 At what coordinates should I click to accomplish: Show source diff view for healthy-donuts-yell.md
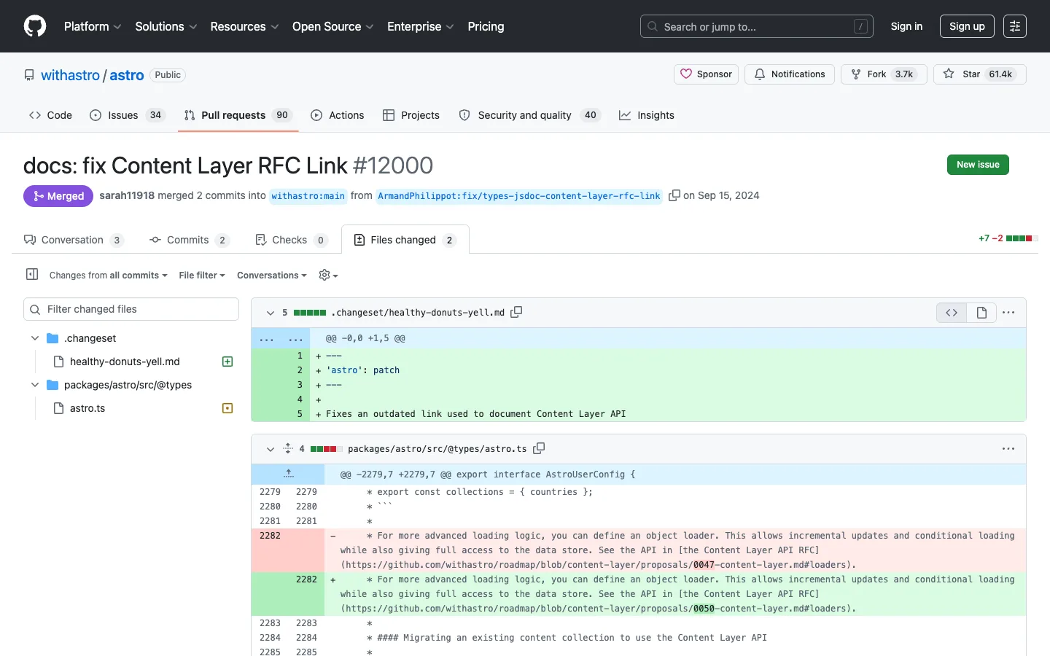coord(952,313)
